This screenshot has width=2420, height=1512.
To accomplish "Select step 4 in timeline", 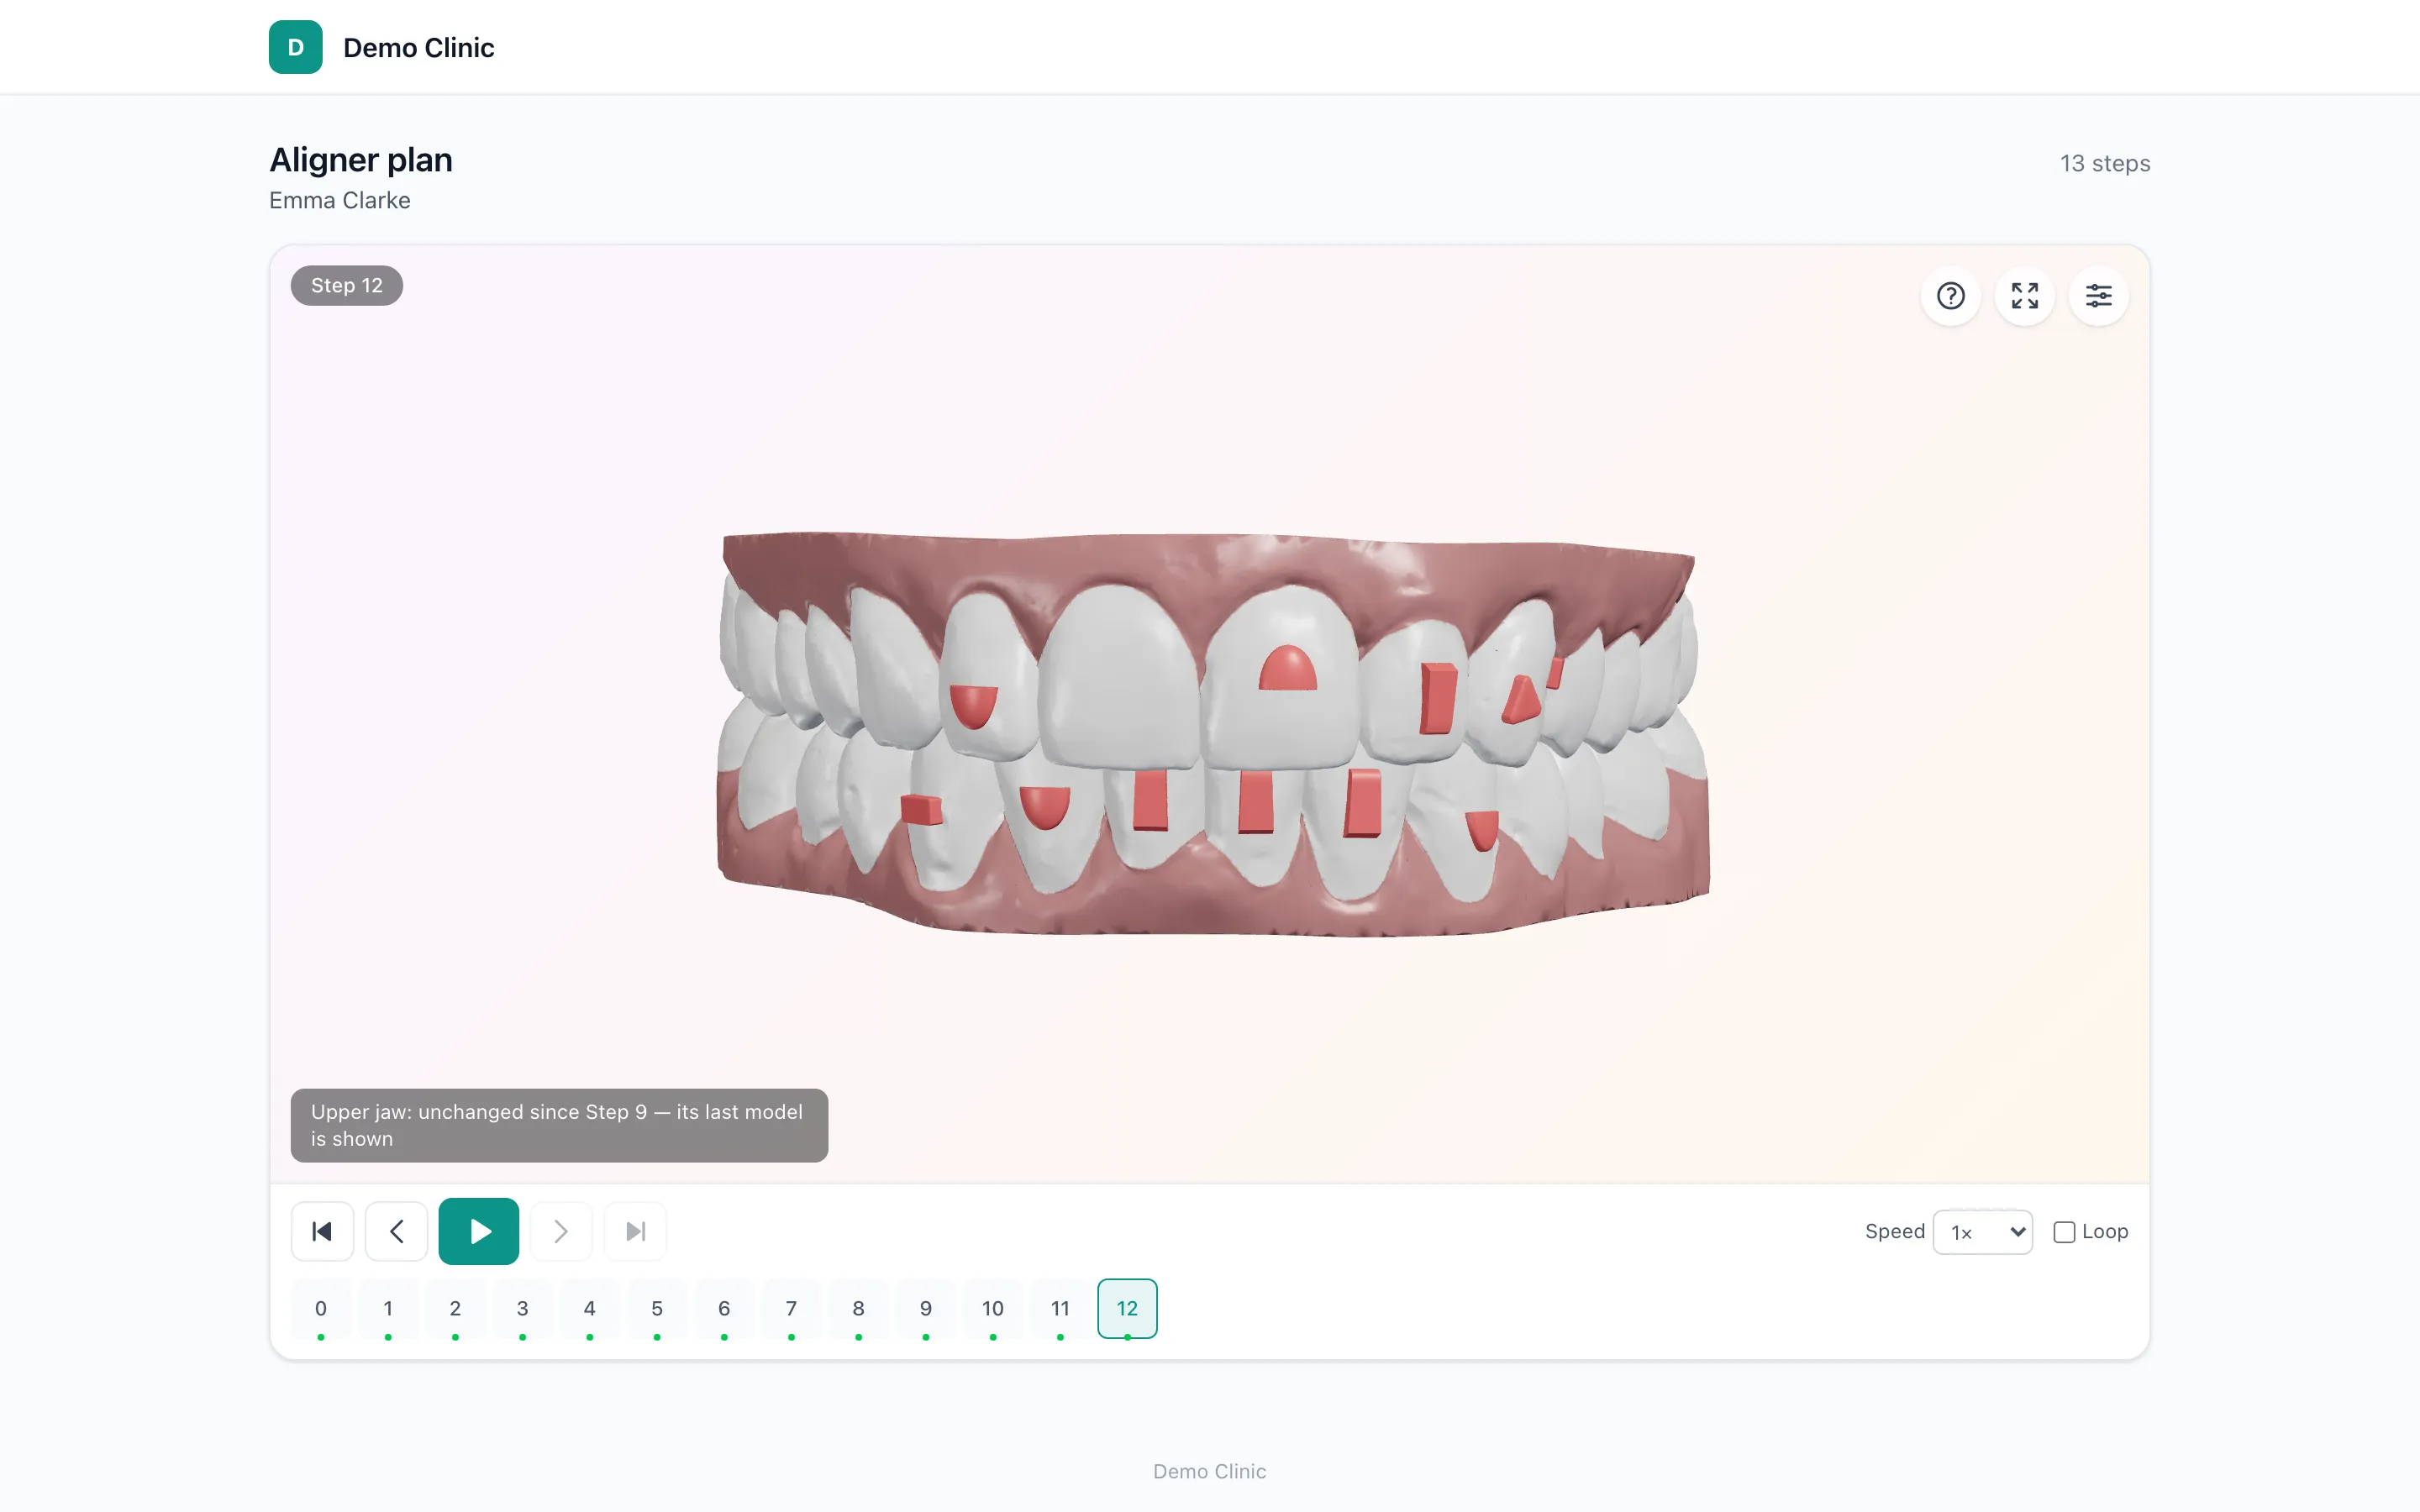I will tap(590, 1309).
